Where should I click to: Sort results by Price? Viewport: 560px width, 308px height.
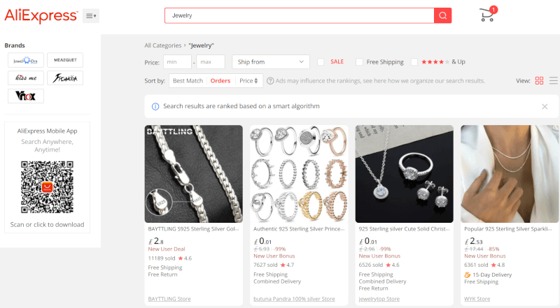(248, 80)
